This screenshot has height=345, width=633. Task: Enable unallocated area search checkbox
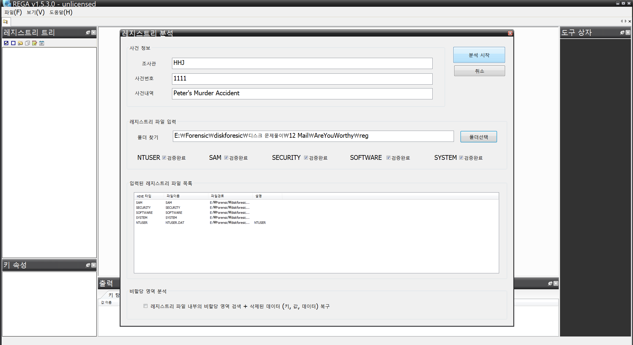click(x=145, y=306)
